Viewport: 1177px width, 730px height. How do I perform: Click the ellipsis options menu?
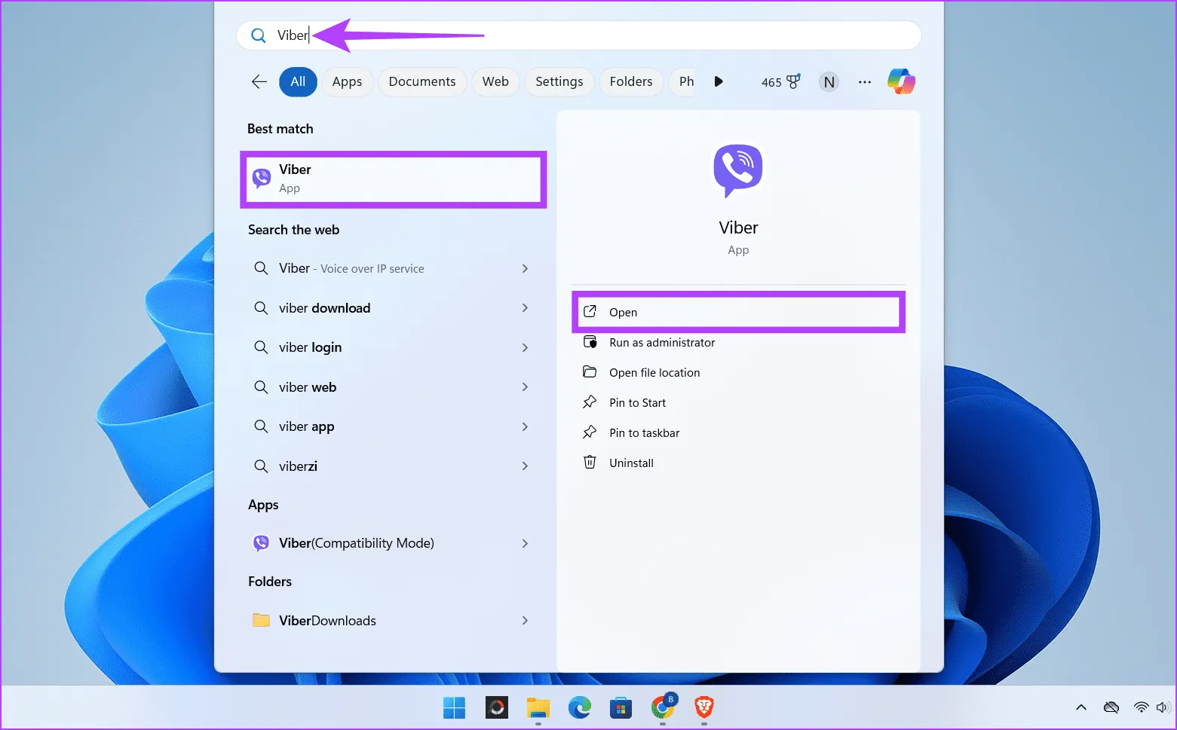click(864, 81)
